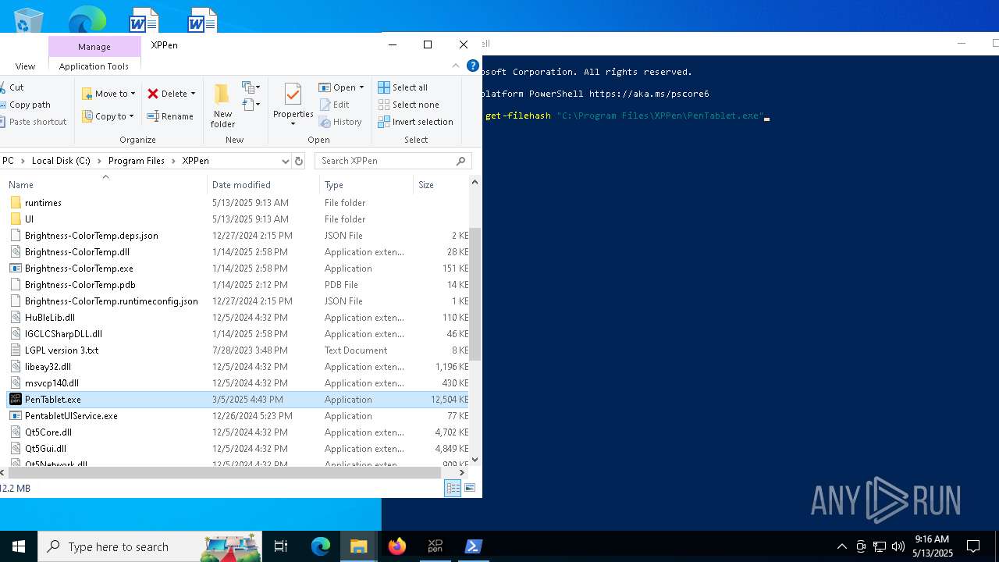Screen dimensions: 999x562
Task: Refresh the current folder
Action: pyautogui.click(x=298, y=161)
